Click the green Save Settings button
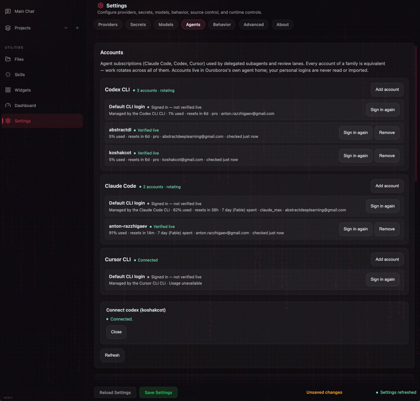The width and height of the screenshot is (420, 401). [x=158, y=392]
